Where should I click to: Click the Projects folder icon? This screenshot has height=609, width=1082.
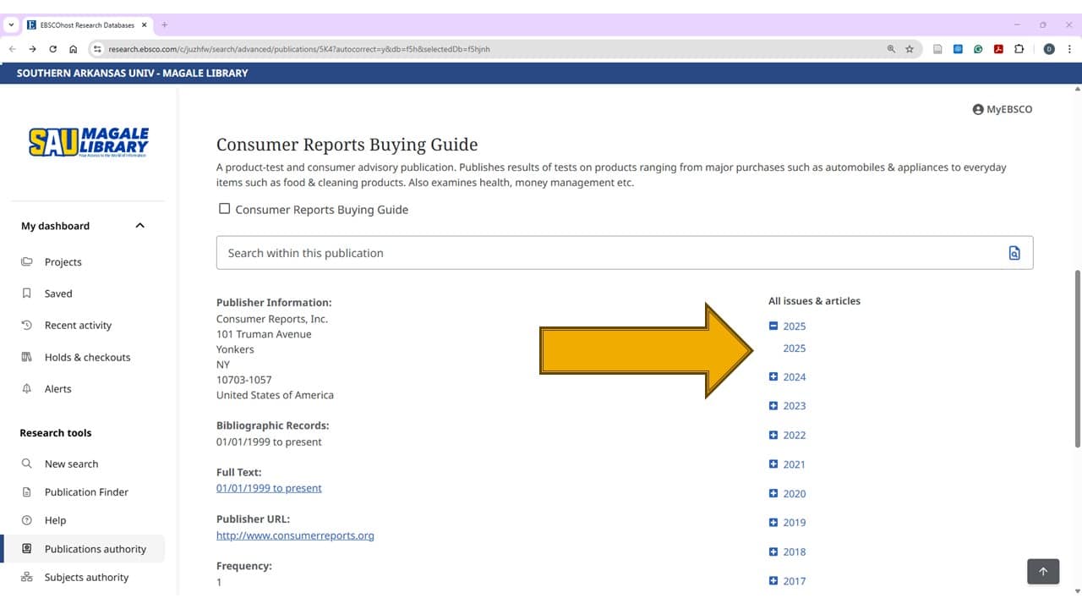(26, 262)
